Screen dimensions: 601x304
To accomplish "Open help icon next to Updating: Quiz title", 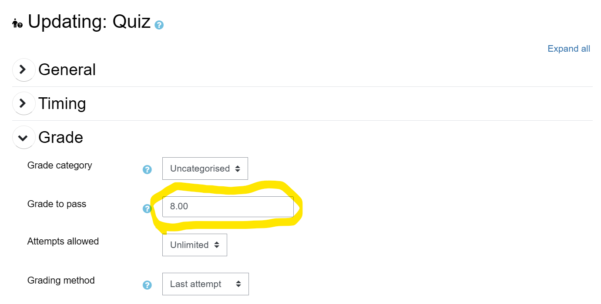I will (x=159, y=25).
